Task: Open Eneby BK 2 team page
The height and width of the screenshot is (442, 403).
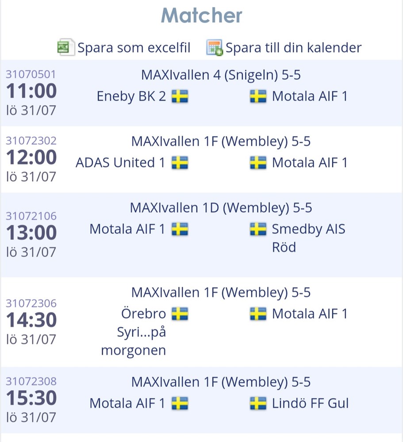Action: point(131,96)
